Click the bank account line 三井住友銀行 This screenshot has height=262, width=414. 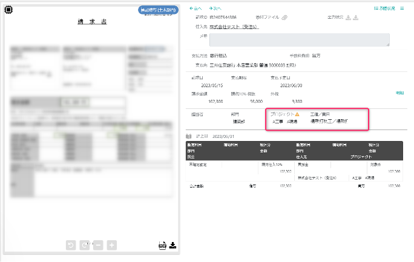click(x=253, y=65)
